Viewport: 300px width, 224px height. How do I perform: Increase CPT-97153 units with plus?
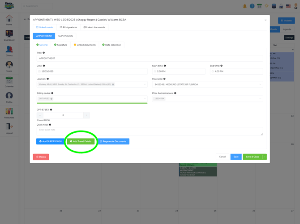coord(86,115)
